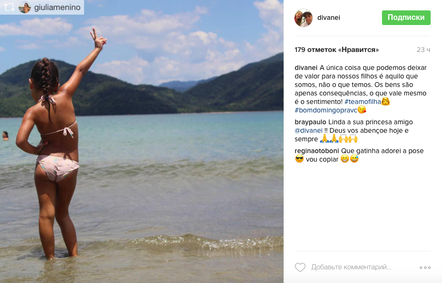
Task: View the 179 likes list
Action: tap(337, 50)
